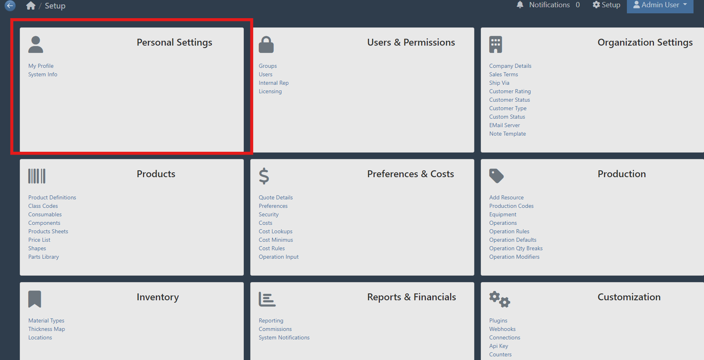
Task: Go to the home icon
Action: click(31, 6)
